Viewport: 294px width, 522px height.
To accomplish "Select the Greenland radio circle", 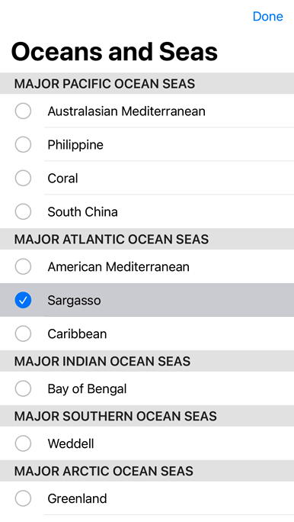I will [24, 498].
